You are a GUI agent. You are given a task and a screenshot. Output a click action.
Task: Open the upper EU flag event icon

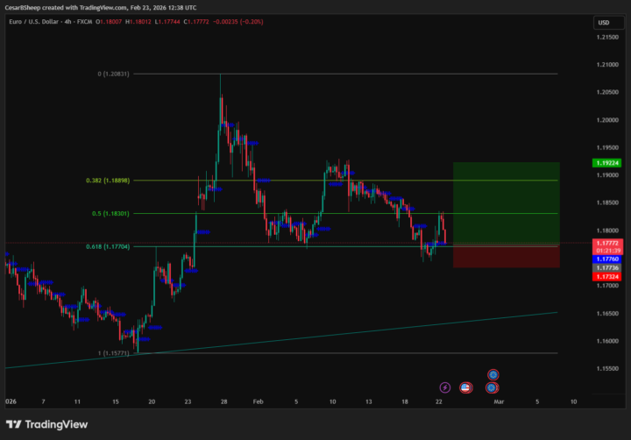(x=493, y=375)
